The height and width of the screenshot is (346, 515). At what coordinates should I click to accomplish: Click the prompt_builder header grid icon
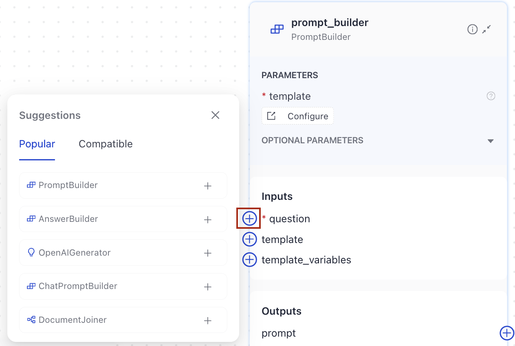click(x=277, y=29)
